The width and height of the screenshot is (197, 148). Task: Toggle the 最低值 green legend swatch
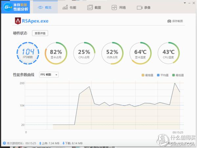pyautogui.click(x=173, y=75)
